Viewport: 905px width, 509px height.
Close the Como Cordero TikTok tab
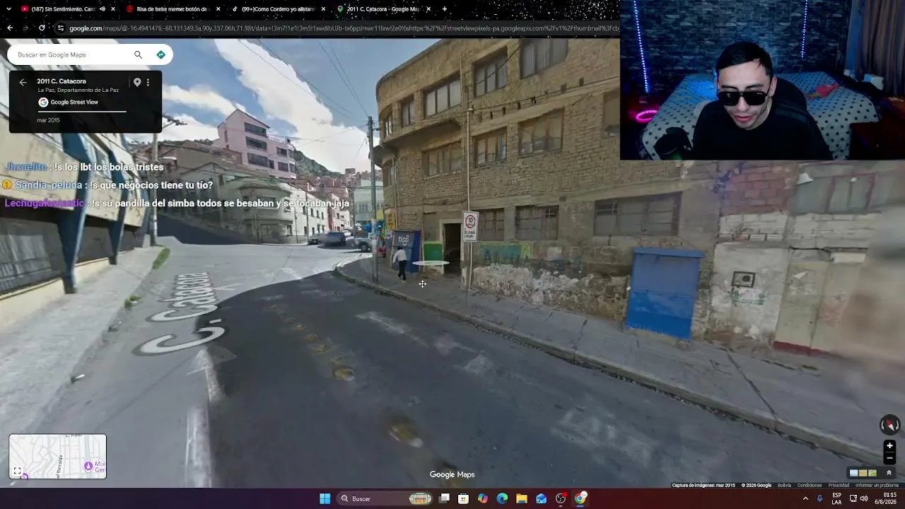(x=323, y=9)
